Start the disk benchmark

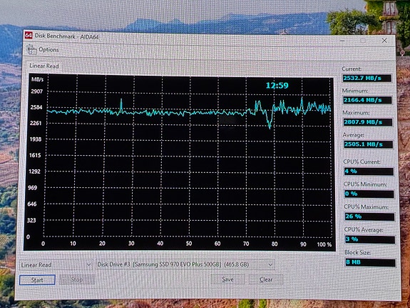pyautogui.click(x=37, y=280)
